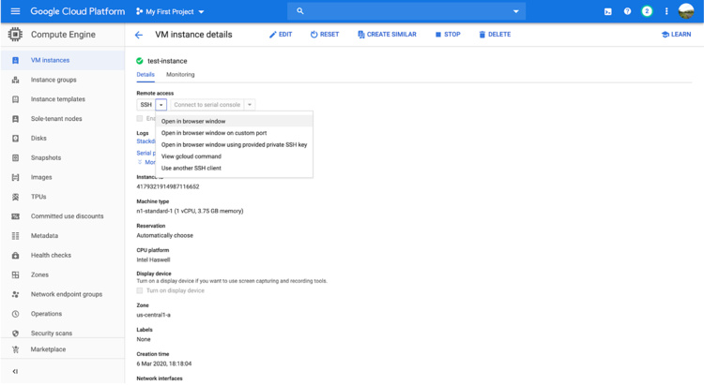Expand the My First Project selector

click(x=170, y=11)
